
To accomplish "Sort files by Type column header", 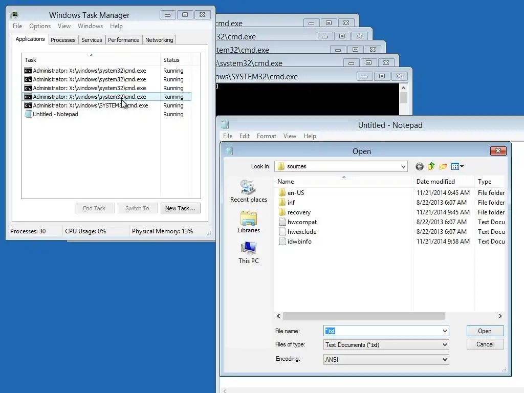I will [x=490, y=182].
